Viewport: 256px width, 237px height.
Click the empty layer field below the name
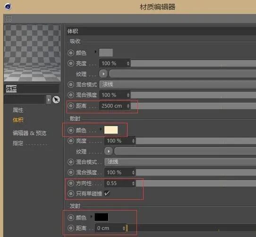point(25,100)
